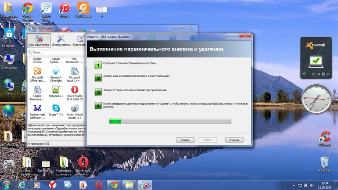This screenshot has height=190, width=338.
Task: Select Microsoft Silverlight program icon
Action: click(x=56, y=73)
